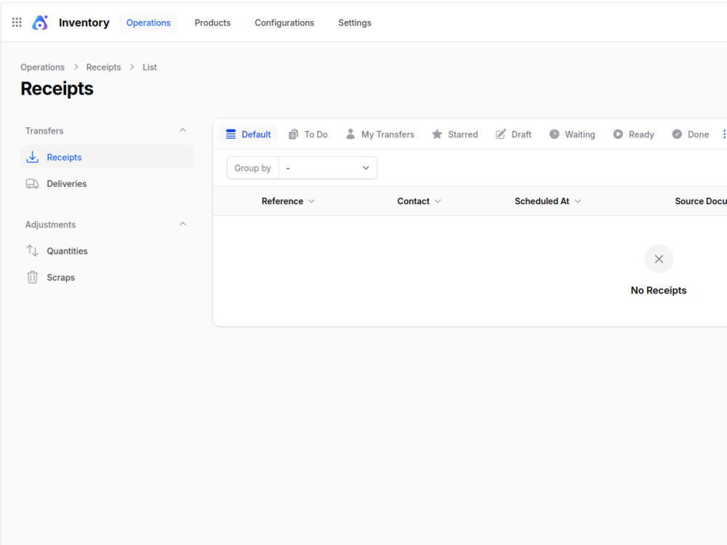Open the Group by dropdown
This screenshot has width=727, height=545.
pyautogui.click(x=328, y=168)
